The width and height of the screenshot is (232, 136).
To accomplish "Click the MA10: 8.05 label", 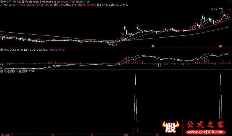I will (53, 2).
